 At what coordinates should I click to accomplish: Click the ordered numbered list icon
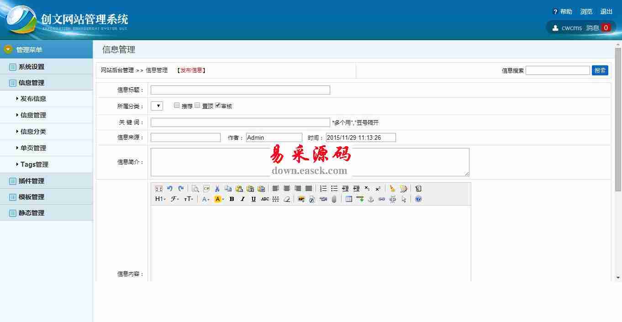coord(323,189)
